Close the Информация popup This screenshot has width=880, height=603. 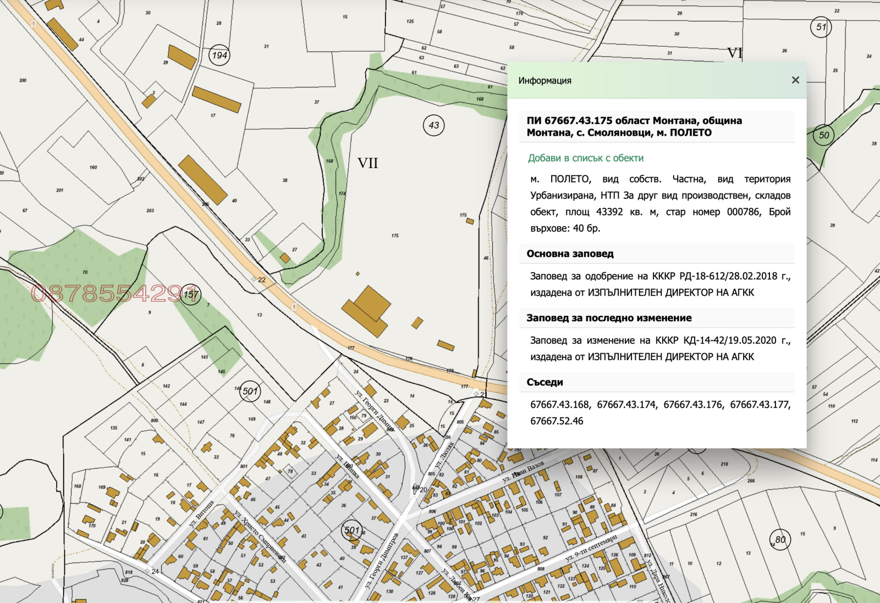795,80
